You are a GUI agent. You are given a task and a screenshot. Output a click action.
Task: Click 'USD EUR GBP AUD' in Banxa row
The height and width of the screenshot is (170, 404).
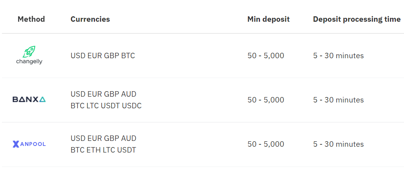[x=104, y=94]
